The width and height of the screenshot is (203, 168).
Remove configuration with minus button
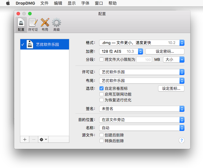(34, 139)
